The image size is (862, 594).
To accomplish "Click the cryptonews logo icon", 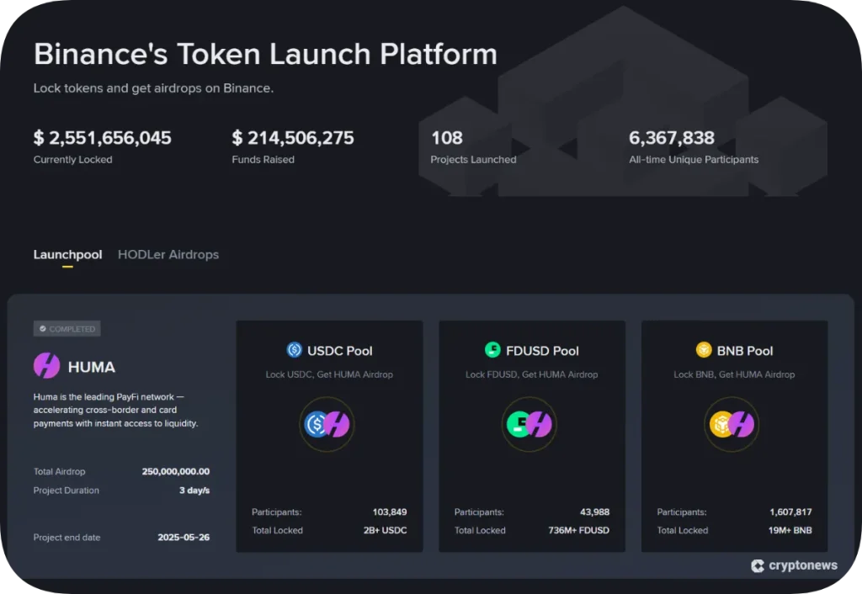I will pyautogui.click(x=758, y=565).
